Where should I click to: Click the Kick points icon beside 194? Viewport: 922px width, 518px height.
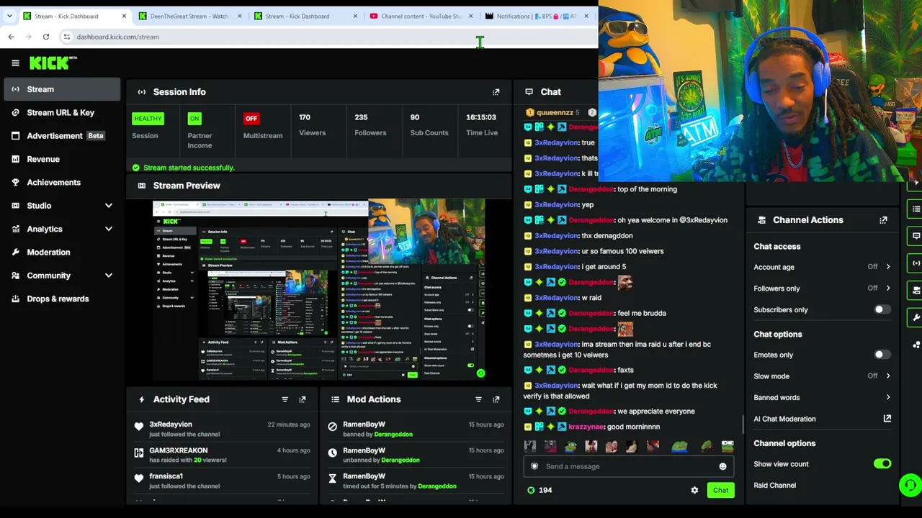pos(532,490)
